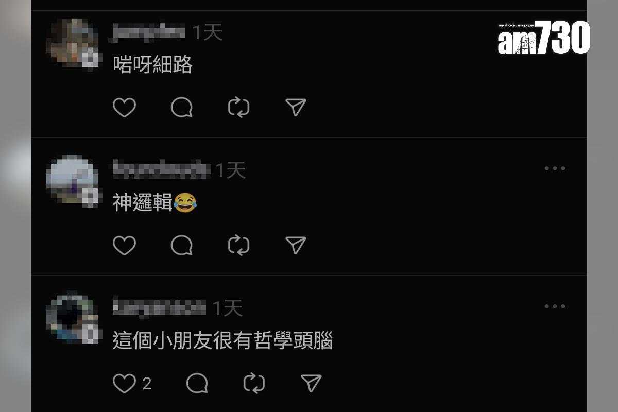Share the 哲學頭腦 comment
Viewport: 618px width, 412px height.
tap(311, 384)
